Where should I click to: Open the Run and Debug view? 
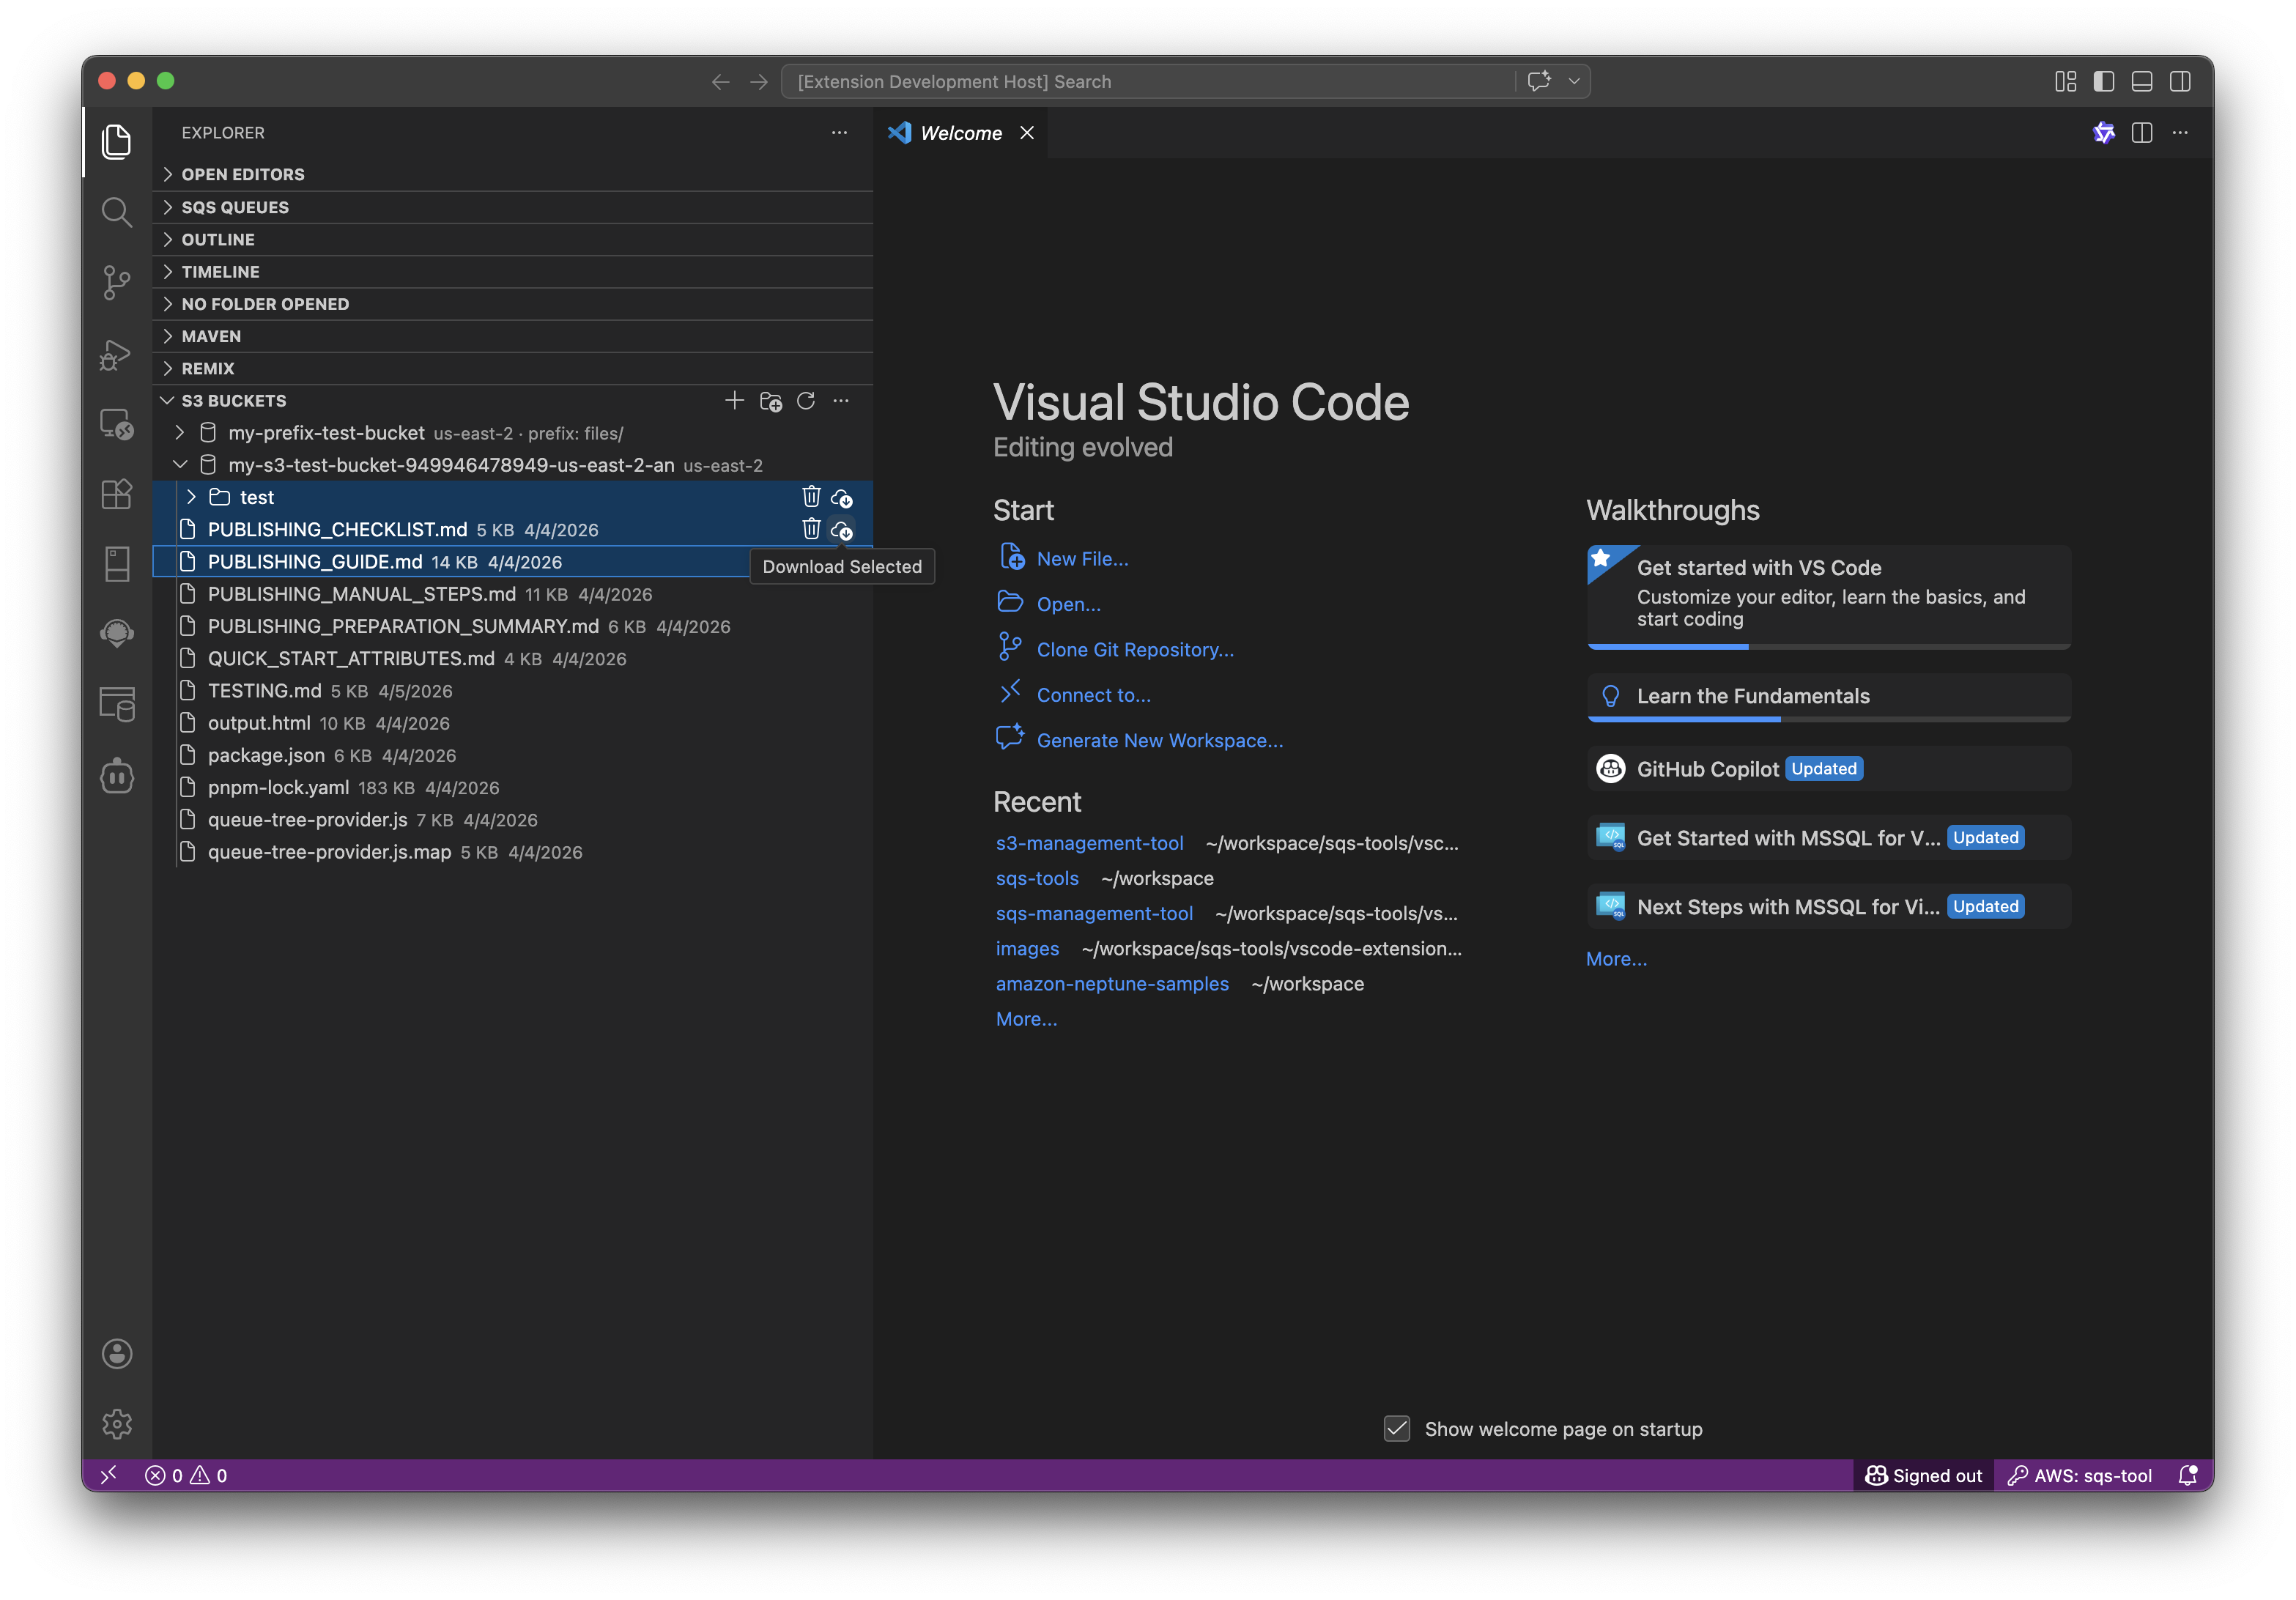(117, 354)
